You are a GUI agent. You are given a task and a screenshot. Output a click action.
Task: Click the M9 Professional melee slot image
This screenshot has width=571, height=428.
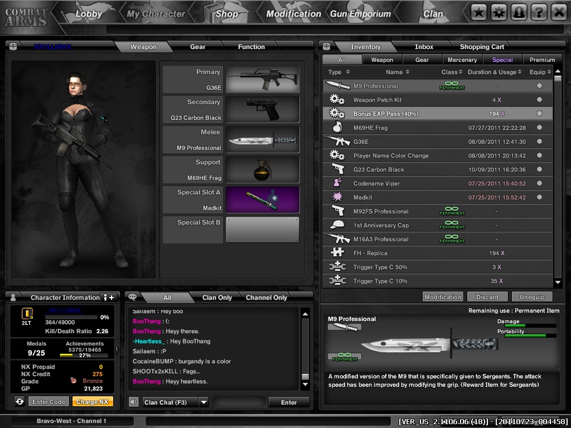263,140
